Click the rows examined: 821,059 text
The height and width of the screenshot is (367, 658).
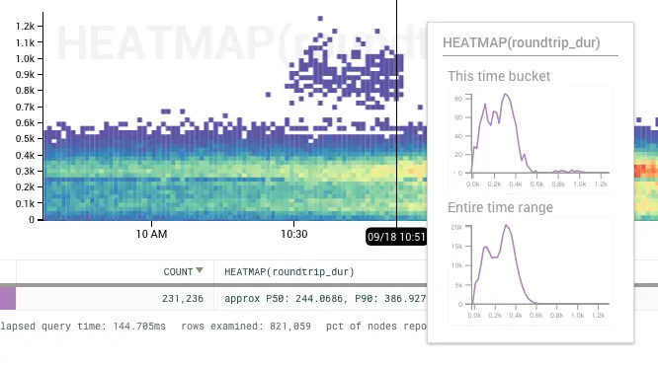[246, 327]
